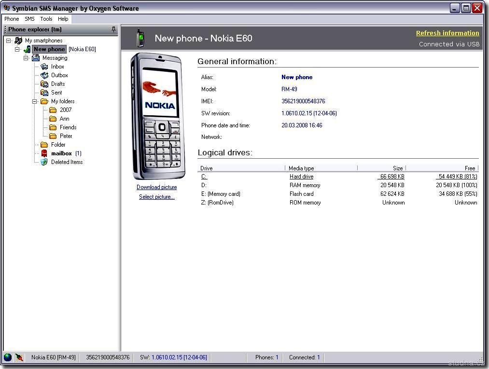This screenshot has width=489, height=369.
Task: Pin the Phone explorer panel
Action: pyautogui.click(x=114, y=29)
